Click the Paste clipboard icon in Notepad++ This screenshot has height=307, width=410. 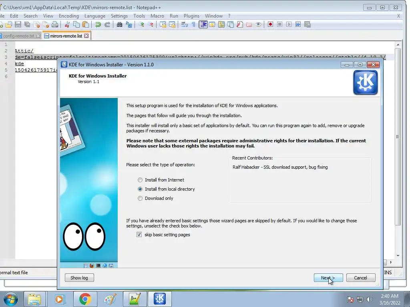[x=86, y=24]
